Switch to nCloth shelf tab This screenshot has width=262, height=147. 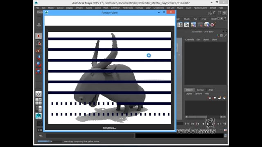(214, 19)
